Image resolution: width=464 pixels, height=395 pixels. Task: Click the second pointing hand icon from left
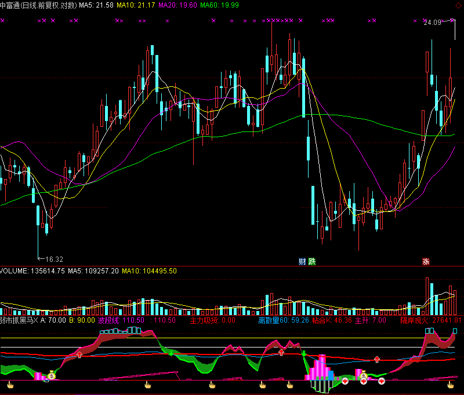point(148,385)
